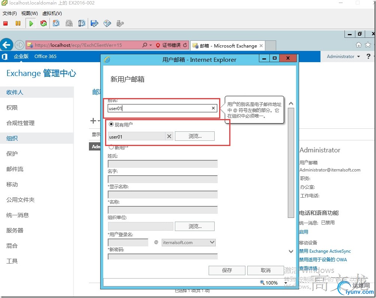Open favorites with the star icon
The image size is (376, 298).
368,45
